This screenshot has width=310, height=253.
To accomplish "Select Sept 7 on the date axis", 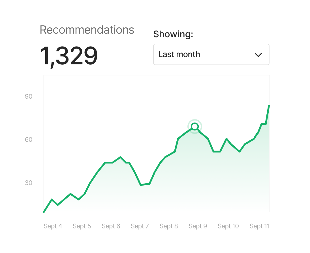I will [140, 226].
